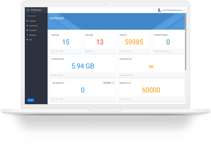Click the Daily Usage value 13
The width and height of the screenshot is (211, 145).
(100, 42)
